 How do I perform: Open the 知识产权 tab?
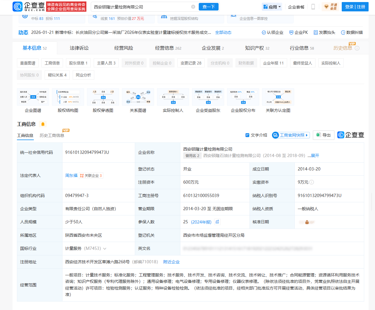click(257, 48)
